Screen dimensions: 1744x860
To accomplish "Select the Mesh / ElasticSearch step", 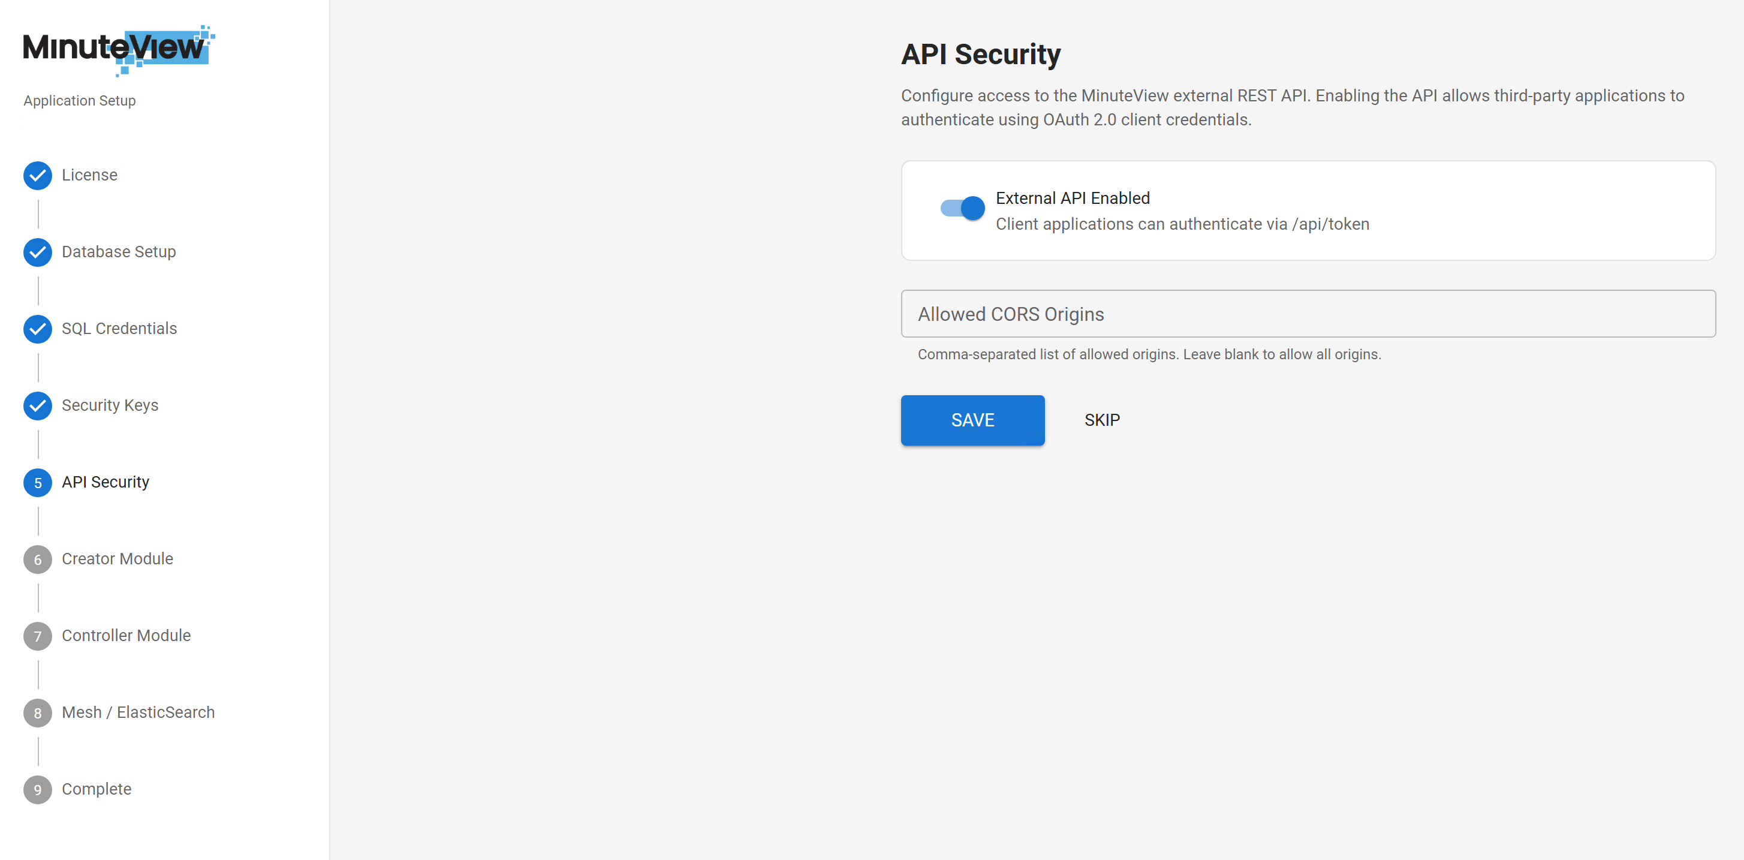I will [x=138, y=712].
